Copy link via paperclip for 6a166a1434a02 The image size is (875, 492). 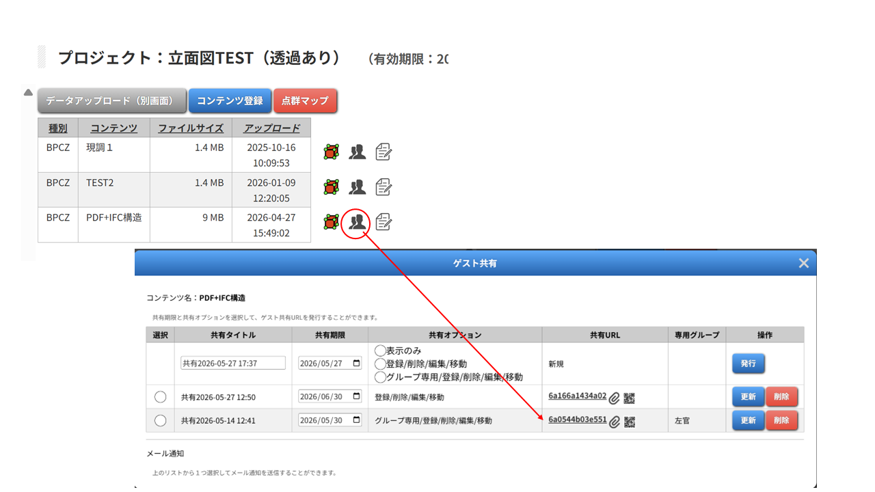[x=615, y=398]
